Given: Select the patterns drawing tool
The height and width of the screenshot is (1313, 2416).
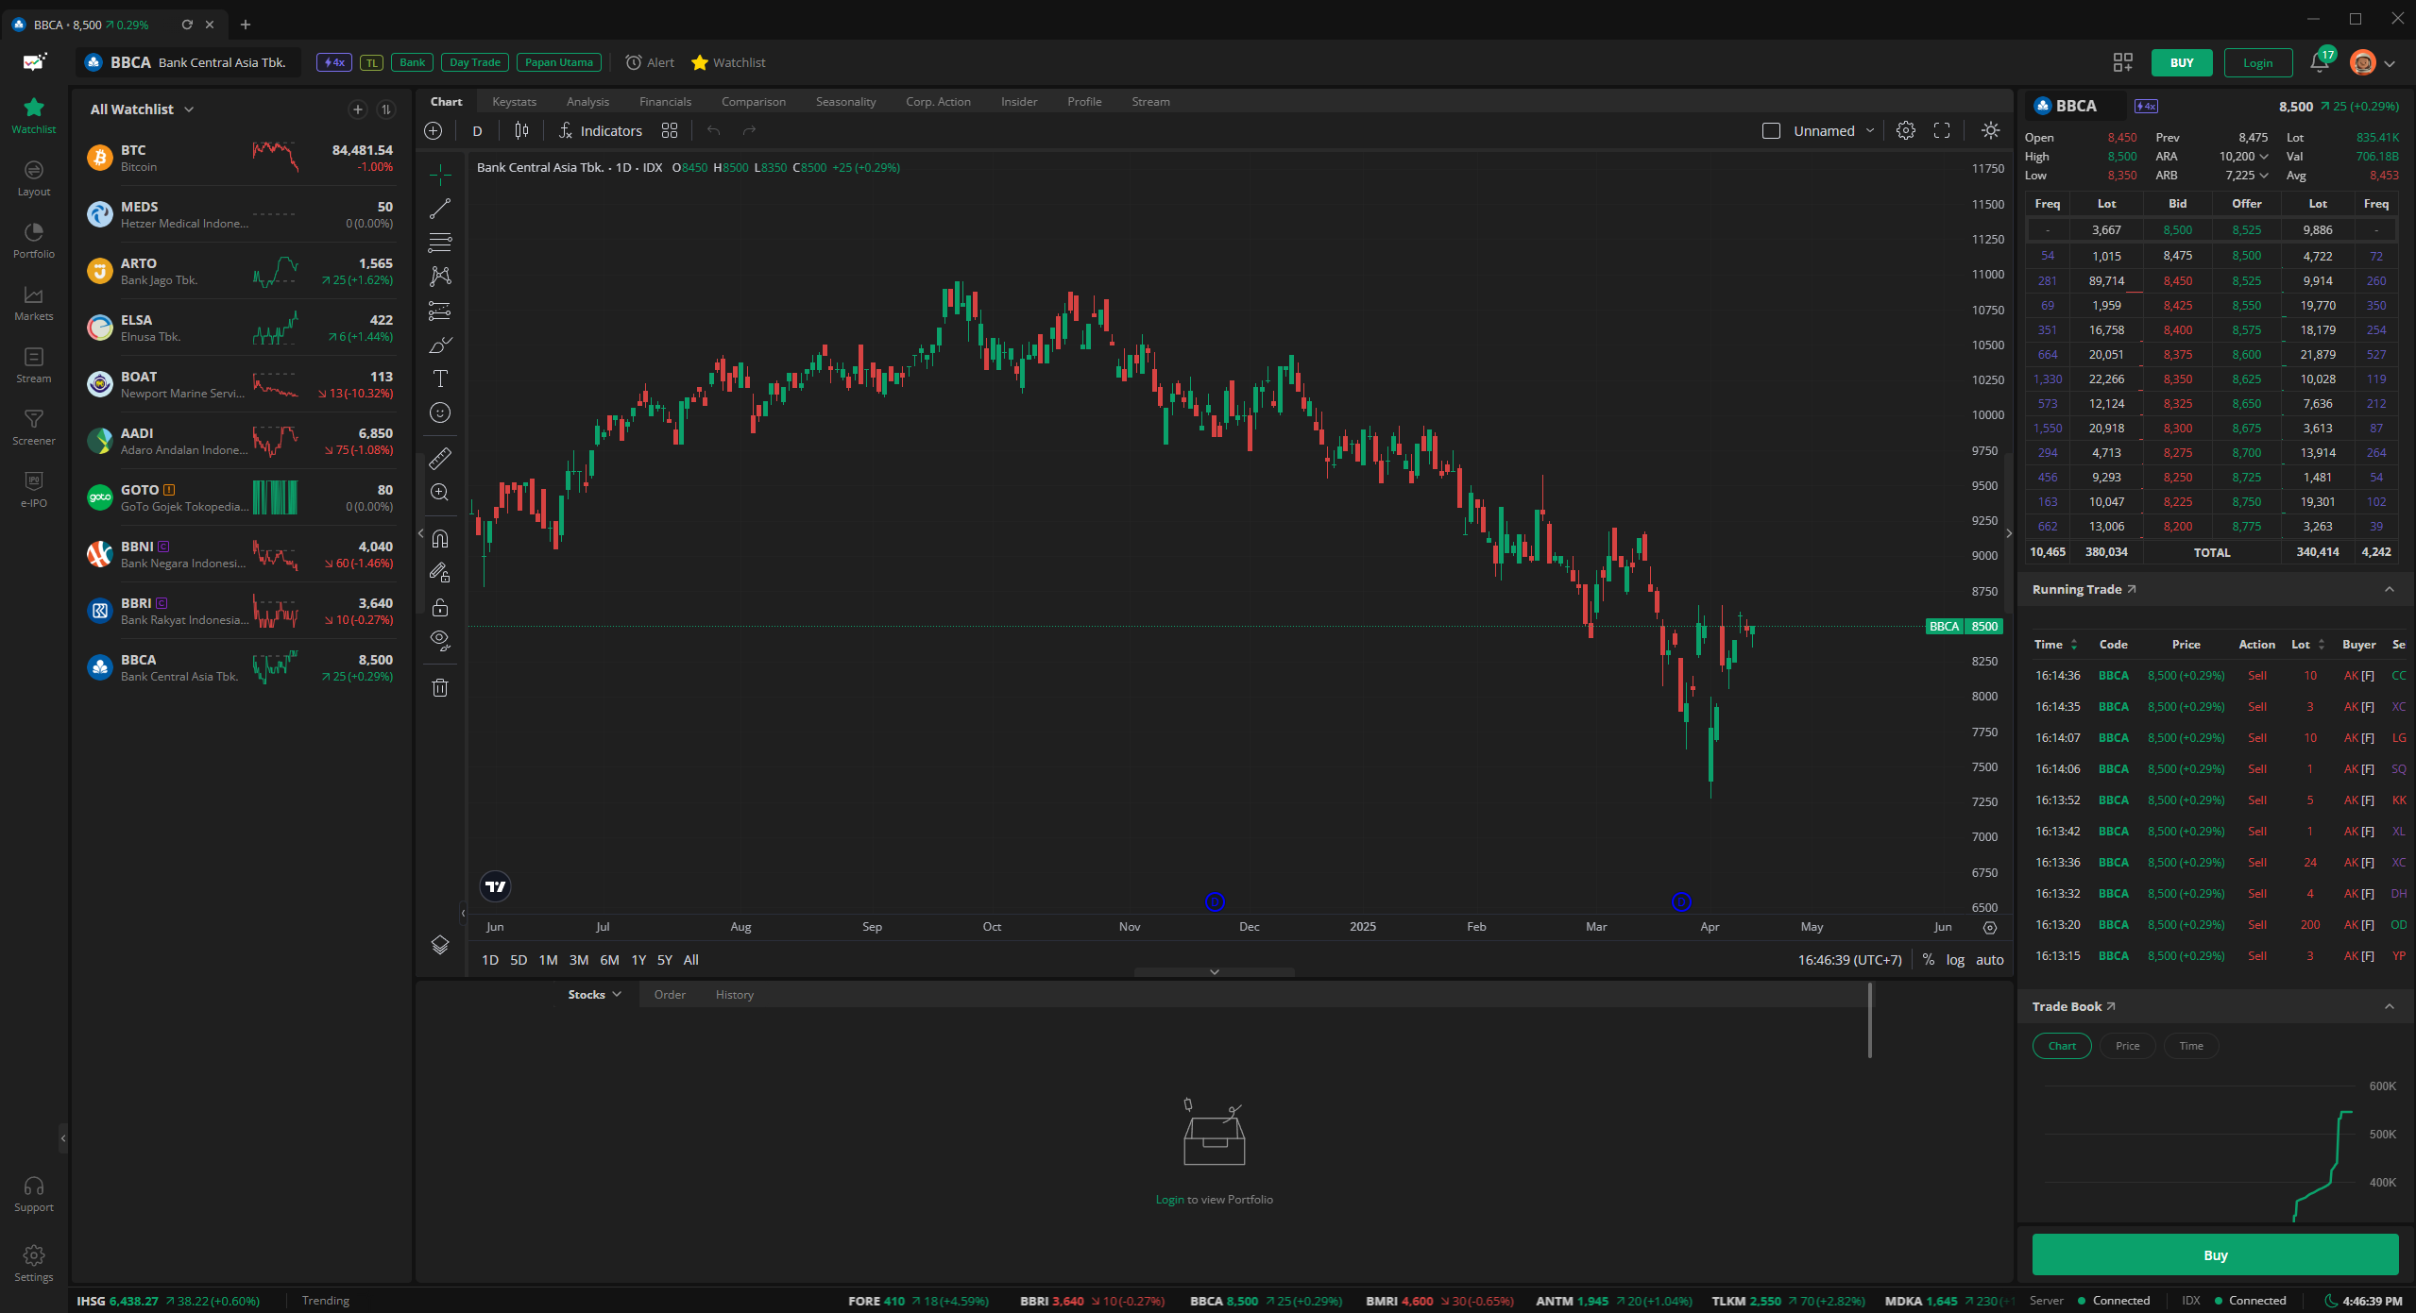Looking at the screenshot, I should pos(440,277).
